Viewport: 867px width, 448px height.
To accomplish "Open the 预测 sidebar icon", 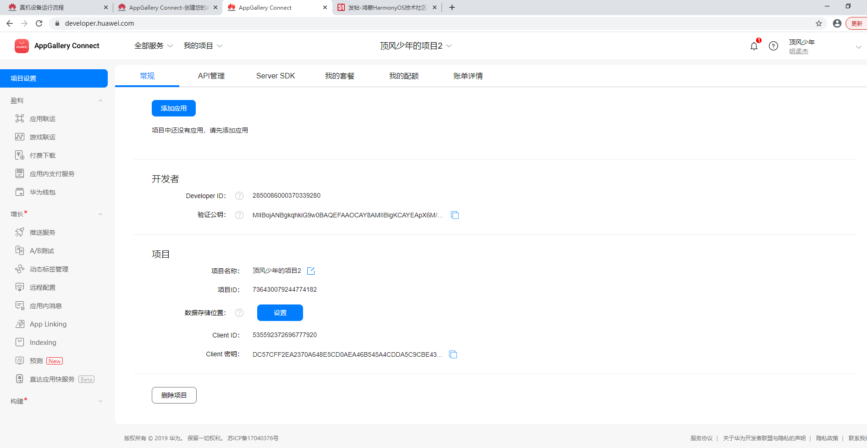I will pyautogui.click(x=20, y=360).
